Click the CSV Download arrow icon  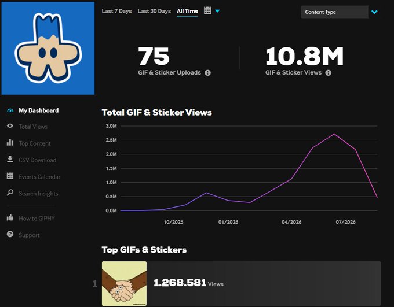[10, 159]
